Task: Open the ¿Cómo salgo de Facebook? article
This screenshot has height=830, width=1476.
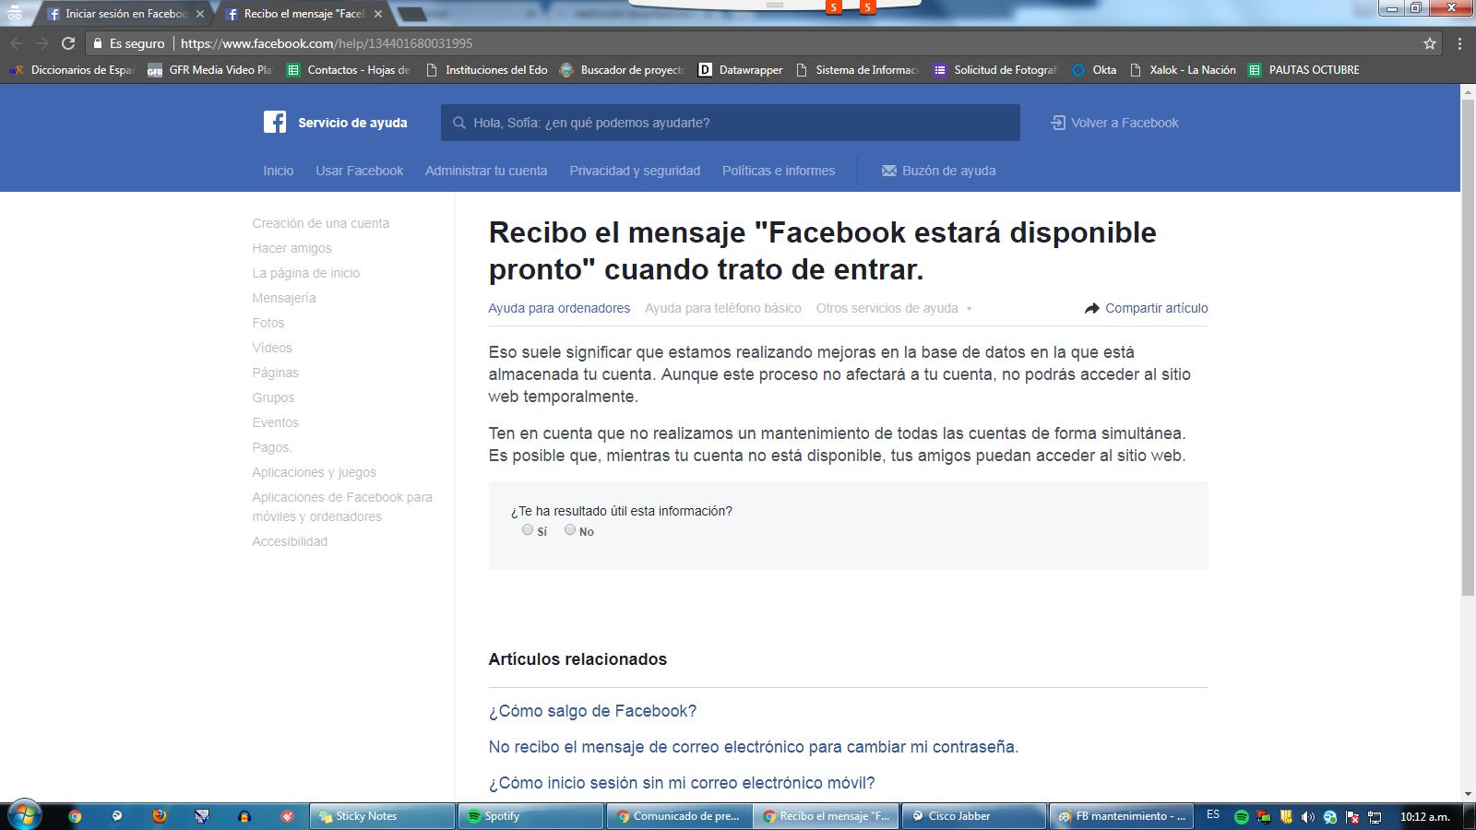Action: (592, 711)
